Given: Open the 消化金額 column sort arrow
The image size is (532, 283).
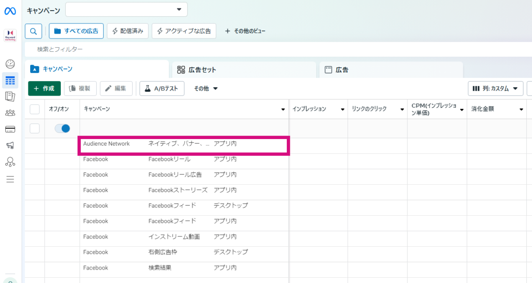Looking at the screenshot, I should pyautogui.click(x=521, y=109).
